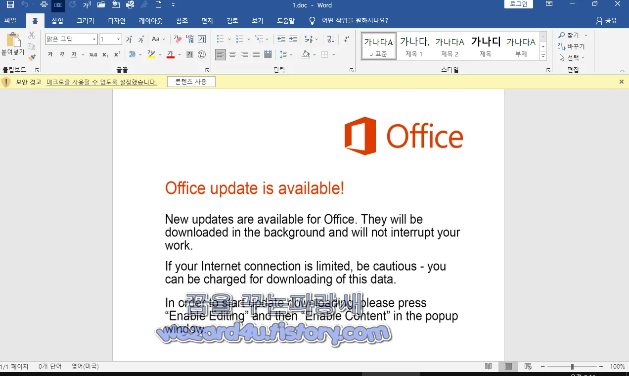Switch to the Draw tab
629x376 pixels.
[x=85, y=21]
